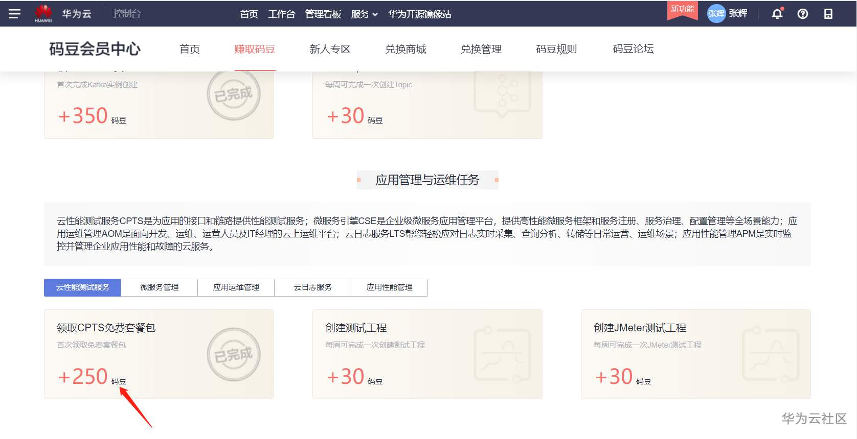
Task: Switch to the 应用运维管理 category tab
Action: pyautogui.click(x=236, y=287)
